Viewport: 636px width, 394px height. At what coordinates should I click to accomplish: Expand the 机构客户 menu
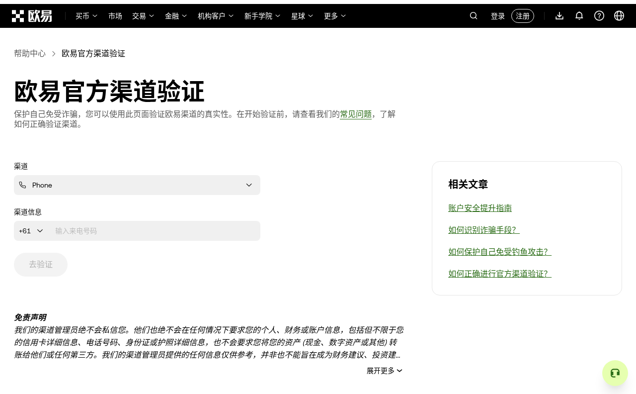coord(216,16)
